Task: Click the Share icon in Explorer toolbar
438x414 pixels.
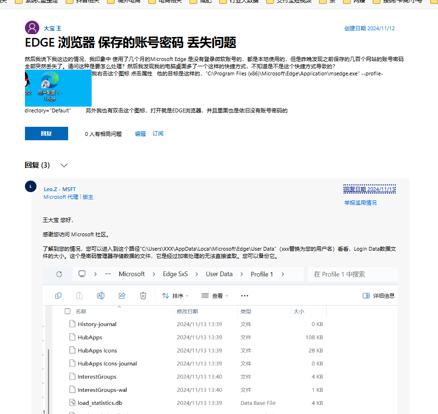Action: point(122,296)
